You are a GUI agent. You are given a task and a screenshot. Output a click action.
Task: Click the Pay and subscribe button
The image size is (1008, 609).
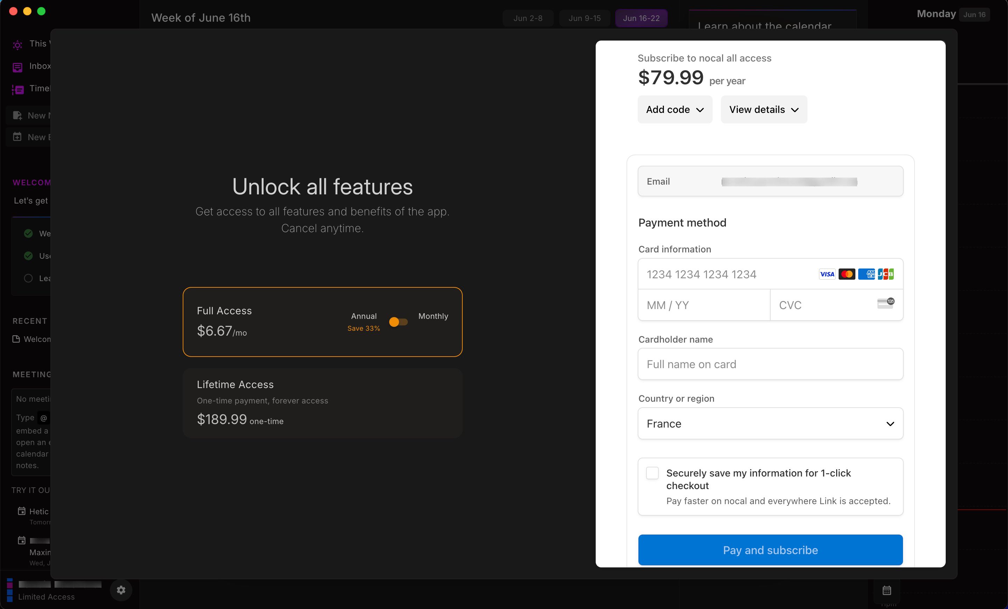[x=770, y=550]
